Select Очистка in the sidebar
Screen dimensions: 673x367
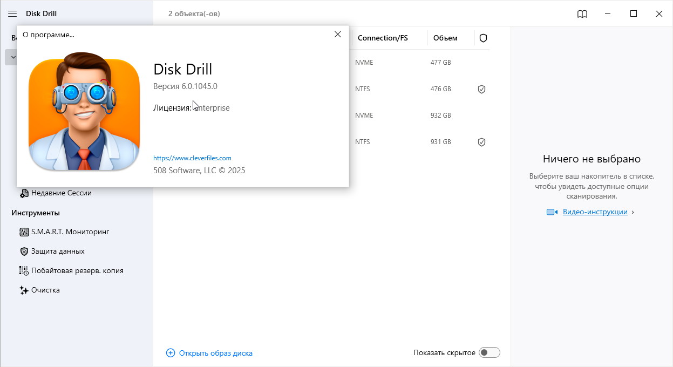pyautogui.click(x=45, y=290)
